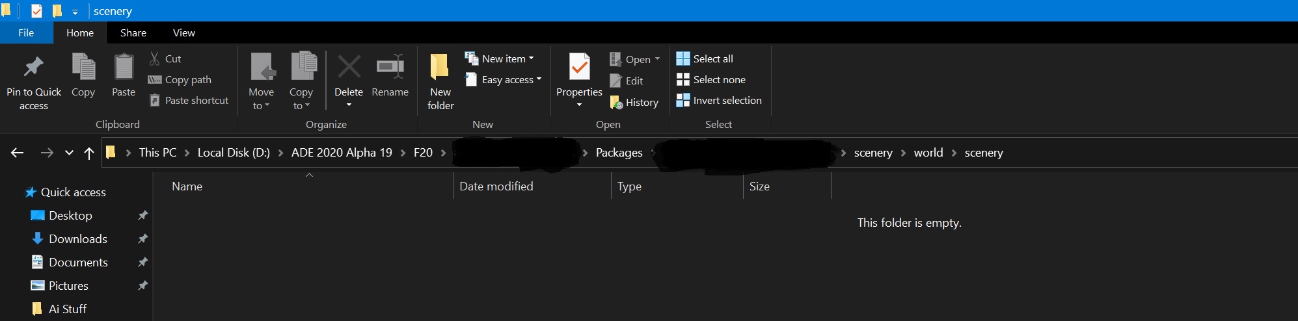Click the title bar new folder icon
This screenshot has height=321, width=1298.
click(57, 11)
